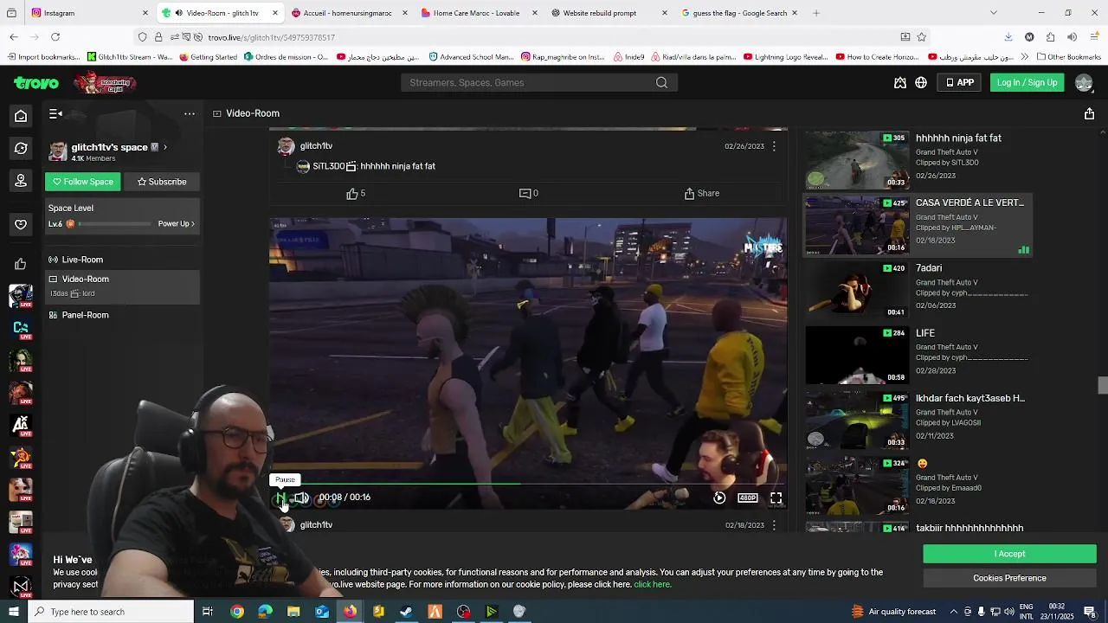The width and height of the screenshot is (1108, 623).
Task: Bookmark this page with star icon
Action: tap(922, 37)
